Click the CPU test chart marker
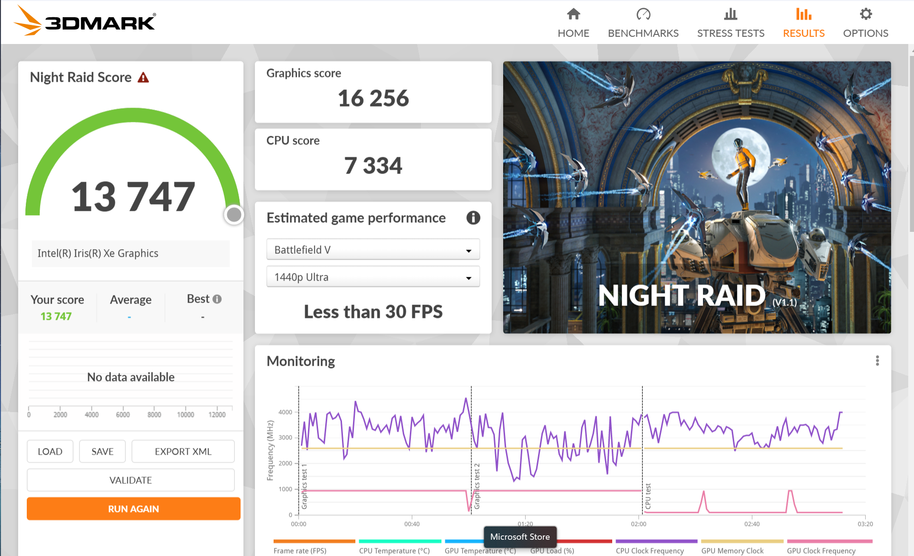 [x=648, y=496]
